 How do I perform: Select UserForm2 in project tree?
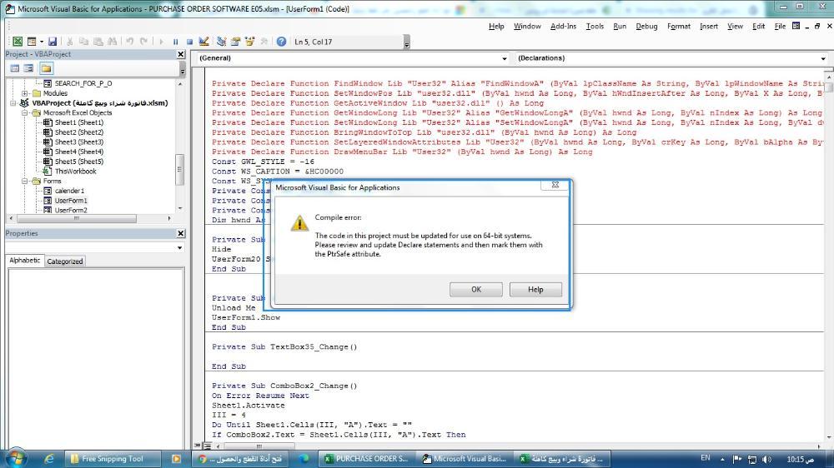[x=71, y=211]
